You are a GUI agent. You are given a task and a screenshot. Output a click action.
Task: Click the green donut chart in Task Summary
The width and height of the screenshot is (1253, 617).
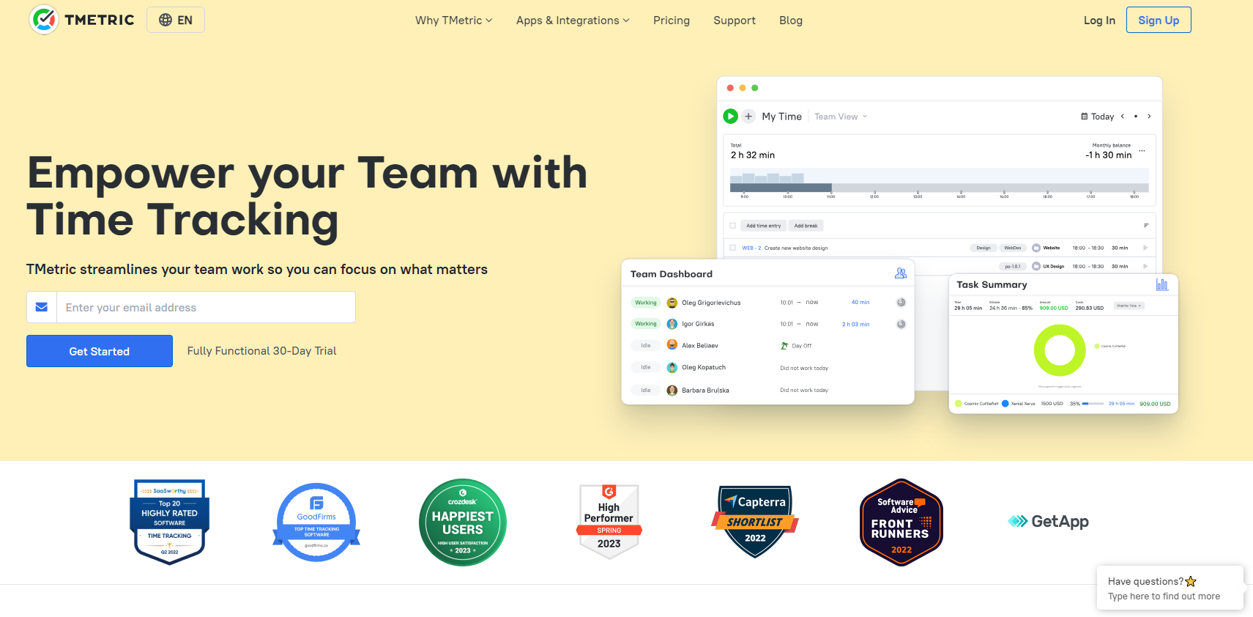[x=1060, y=351]
